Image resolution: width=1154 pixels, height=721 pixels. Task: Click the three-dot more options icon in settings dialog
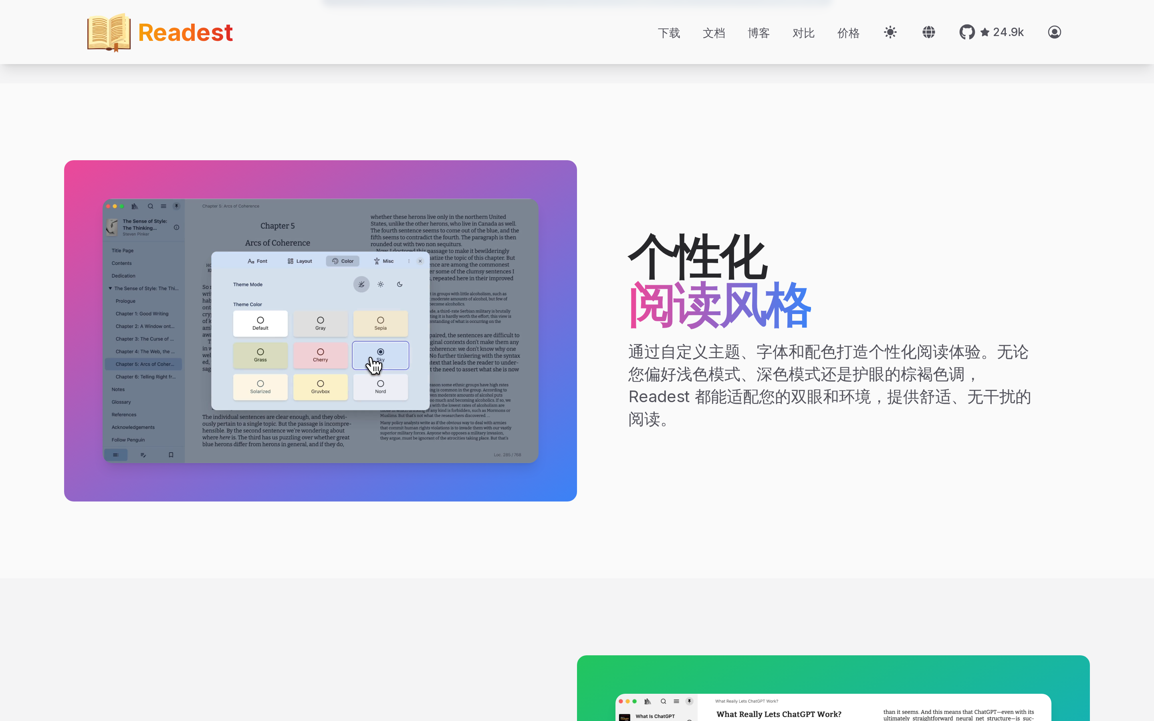point(409,261)
